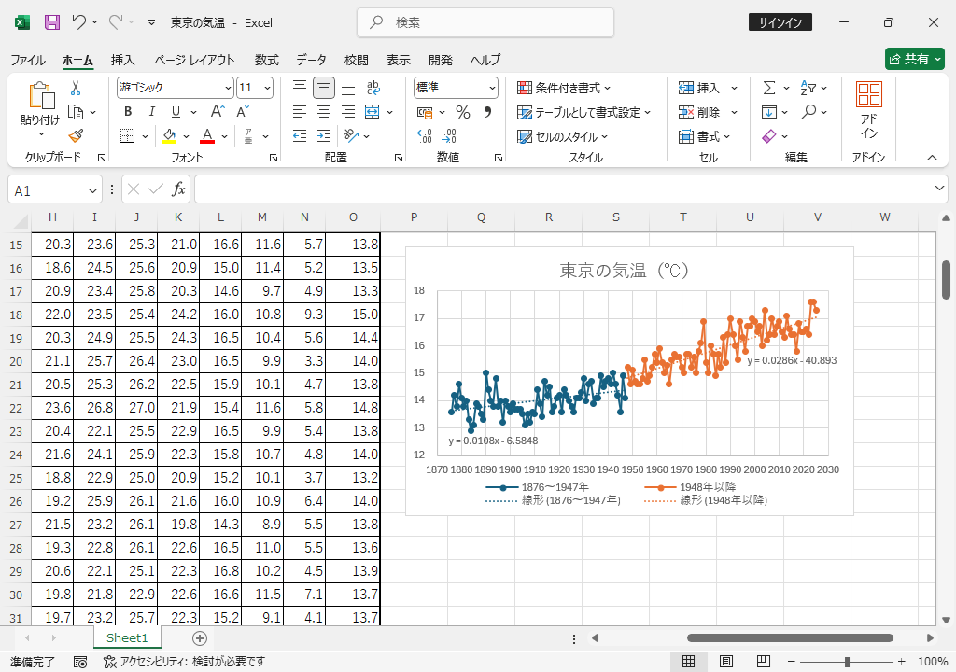956x672 pixels.
Task: Open the 数式 ribbon tab
Action: pos(266,60)
